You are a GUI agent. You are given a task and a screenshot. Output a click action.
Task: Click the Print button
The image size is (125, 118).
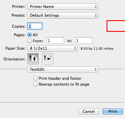pyautogui.click(x=113, y=111)
